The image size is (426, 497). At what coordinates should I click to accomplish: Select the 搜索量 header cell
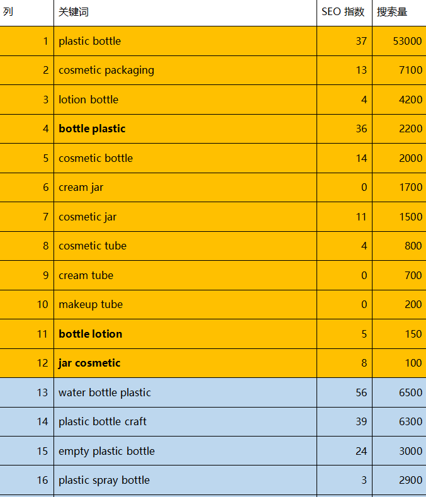(400, 13)
